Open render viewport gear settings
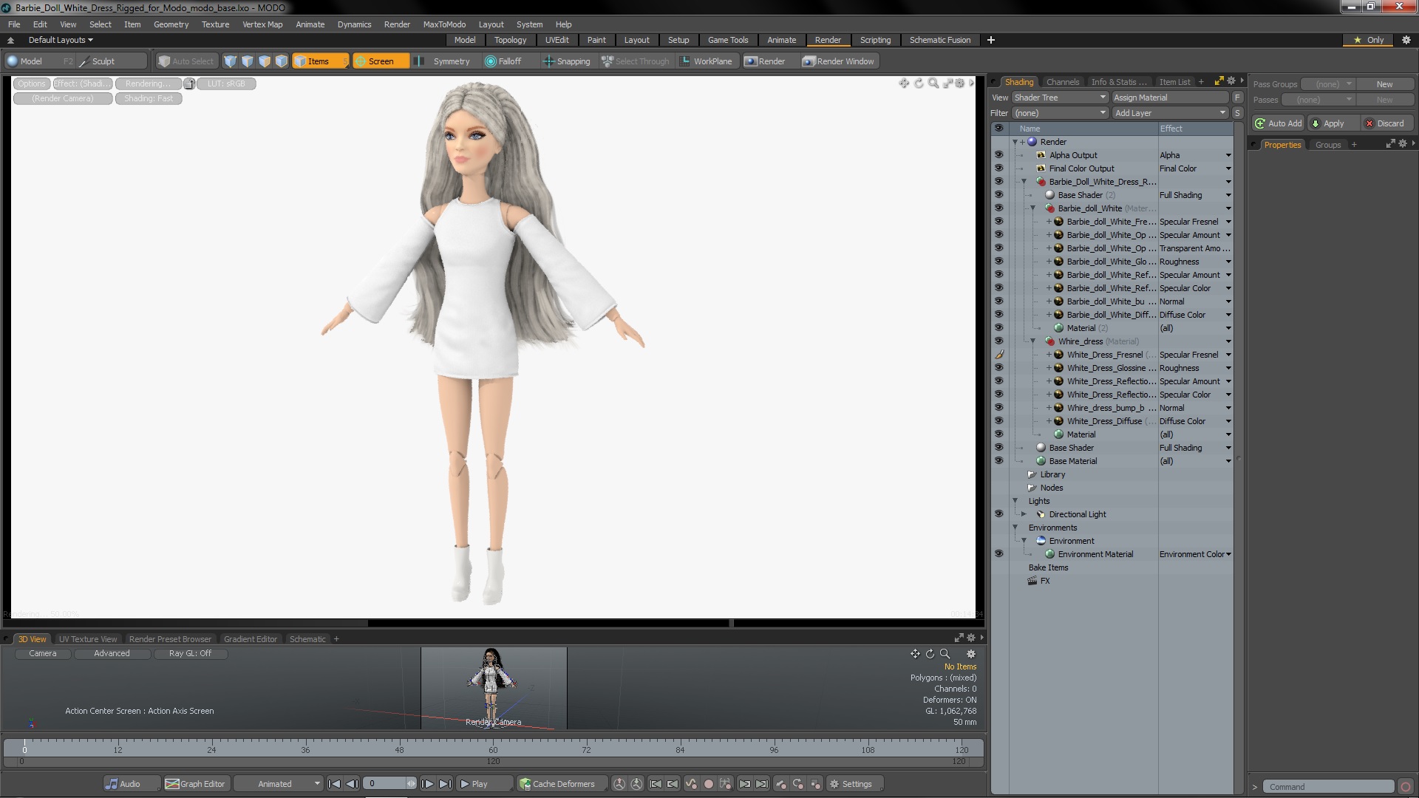Image resolution: width=1419 pixels, height=798 pixels. (x=960, y=83)
